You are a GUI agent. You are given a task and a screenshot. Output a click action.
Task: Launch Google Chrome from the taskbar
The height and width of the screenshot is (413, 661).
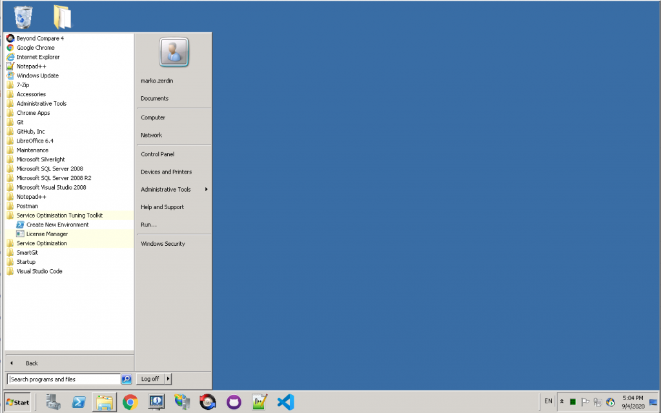pyautogui.click(x=130, y=402)
